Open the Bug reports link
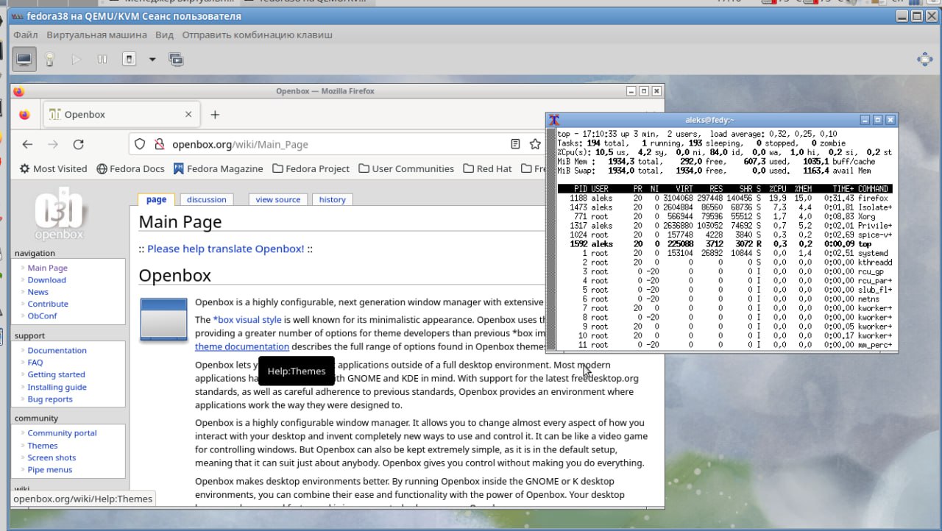This screenshot has width=942, height=531. pos(50,399)
